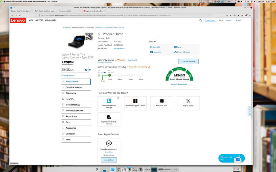
Task: Expand the More sidebar item
Action: point(76,140)
